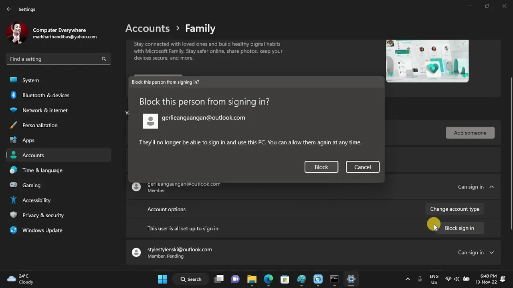This screenshot has width=513, height=288.
Task: Click the Accounts breadcrumb link
Action: 147,28
